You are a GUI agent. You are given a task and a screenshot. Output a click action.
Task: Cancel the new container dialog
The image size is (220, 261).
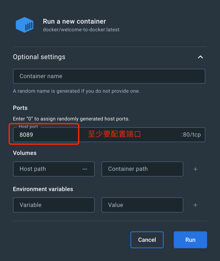147,240
